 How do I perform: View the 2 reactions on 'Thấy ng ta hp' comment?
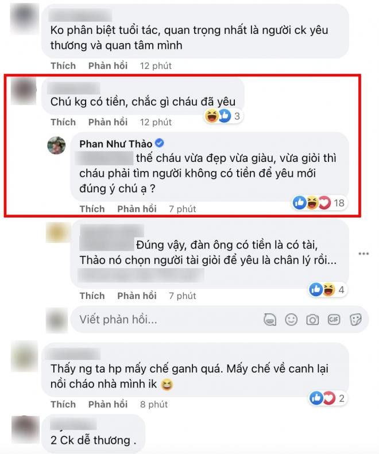(327, 398)
